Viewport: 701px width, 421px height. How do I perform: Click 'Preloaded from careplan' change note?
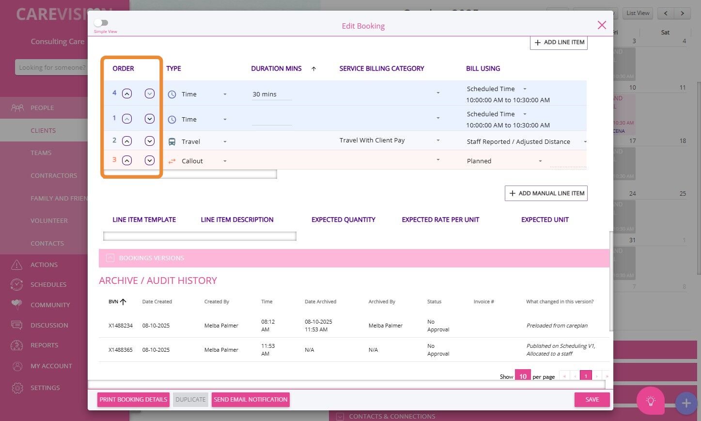pos(557,326)
